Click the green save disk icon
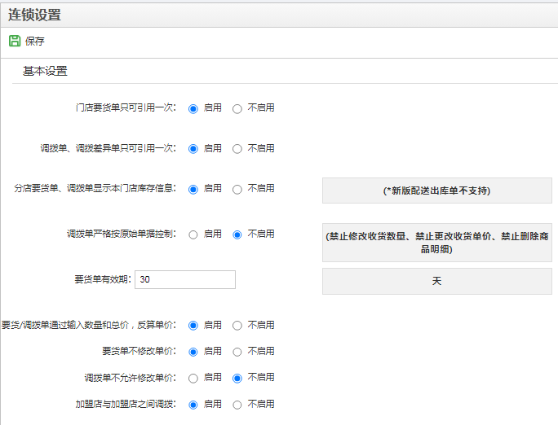 pos(15,41)
